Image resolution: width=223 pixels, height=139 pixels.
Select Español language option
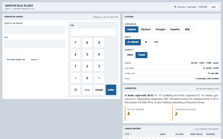(x=175, y=29)
